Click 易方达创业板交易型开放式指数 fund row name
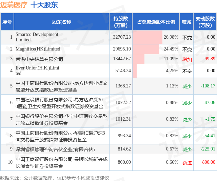Image resolution: width=217 pixels, height=181 pixels. (61, 86)
